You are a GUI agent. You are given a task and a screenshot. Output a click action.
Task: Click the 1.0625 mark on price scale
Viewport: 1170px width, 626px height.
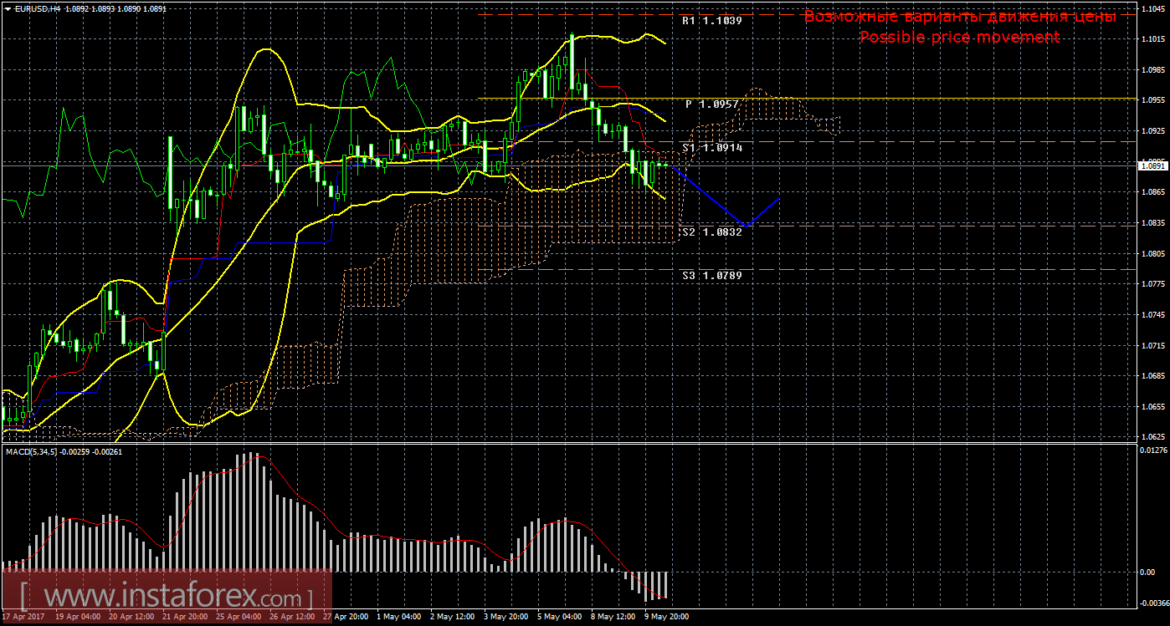click(1152, 436)
